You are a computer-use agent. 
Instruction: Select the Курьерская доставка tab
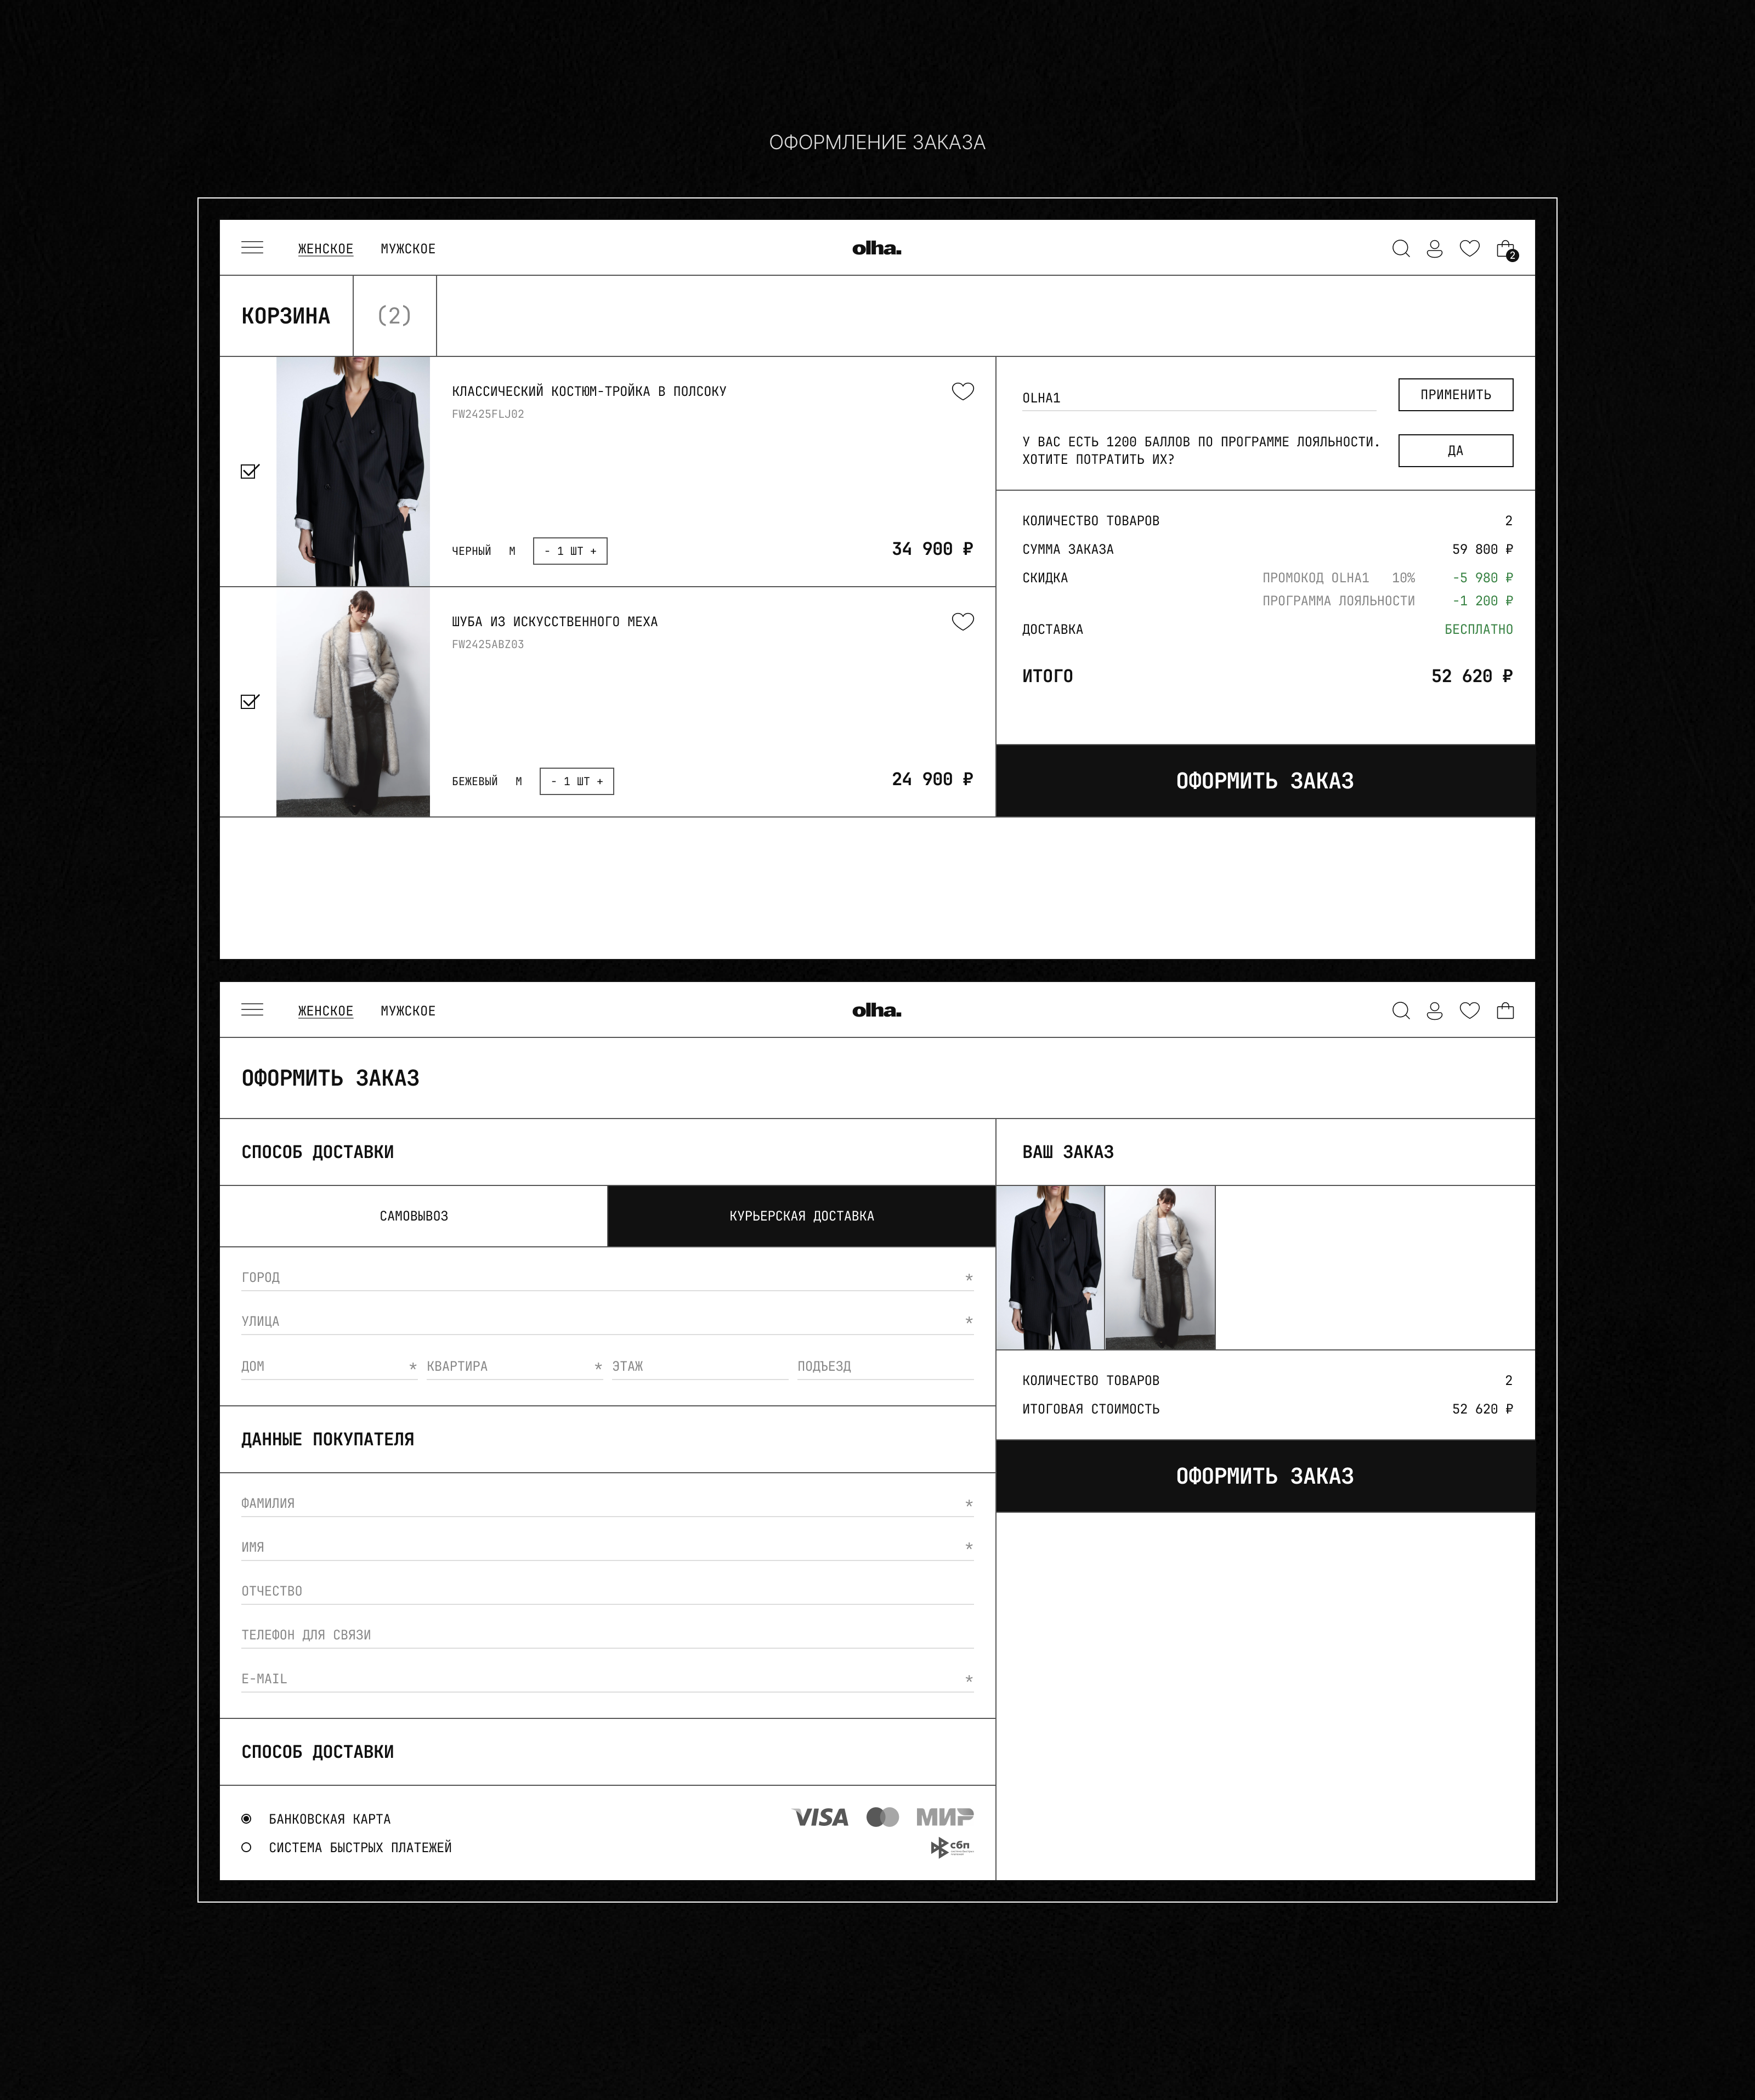point(801,1216)
